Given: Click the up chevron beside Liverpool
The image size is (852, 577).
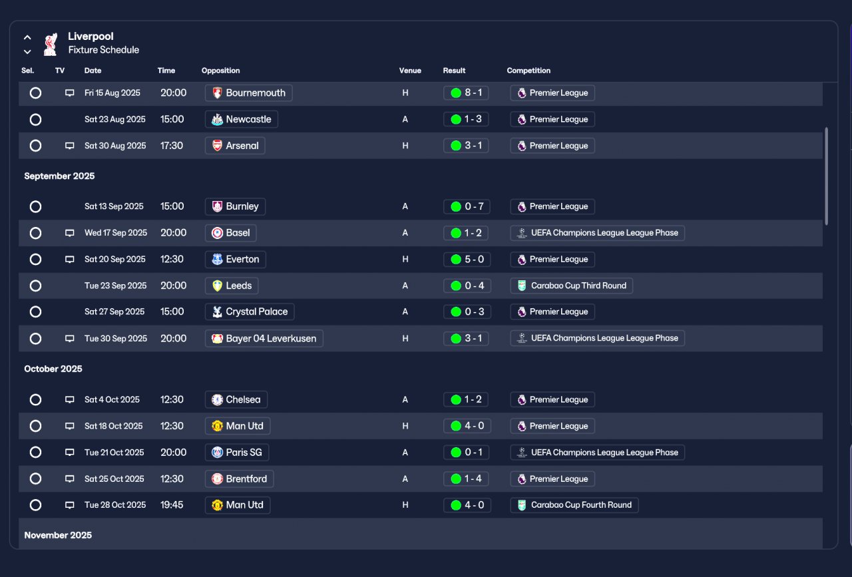Looking at the screenshot, I should click(27, 38).
